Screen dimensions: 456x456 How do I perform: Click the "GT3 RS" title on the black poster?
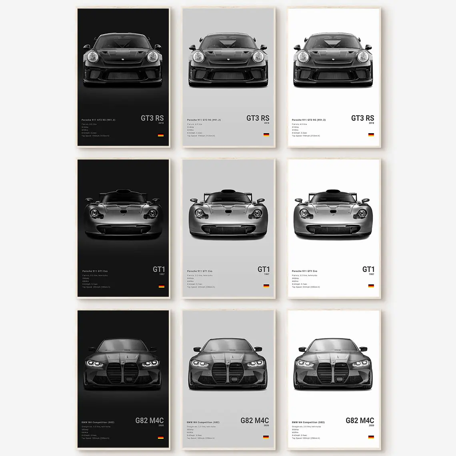152,118
